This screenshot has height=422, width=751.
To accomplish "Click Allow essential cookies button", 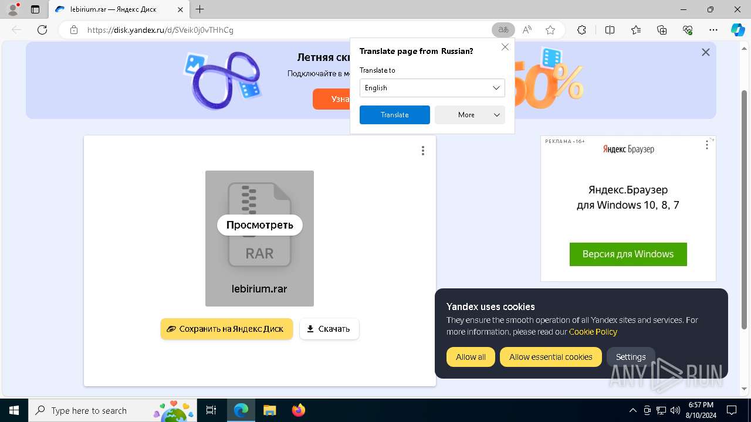I will [x=551, y=357].
